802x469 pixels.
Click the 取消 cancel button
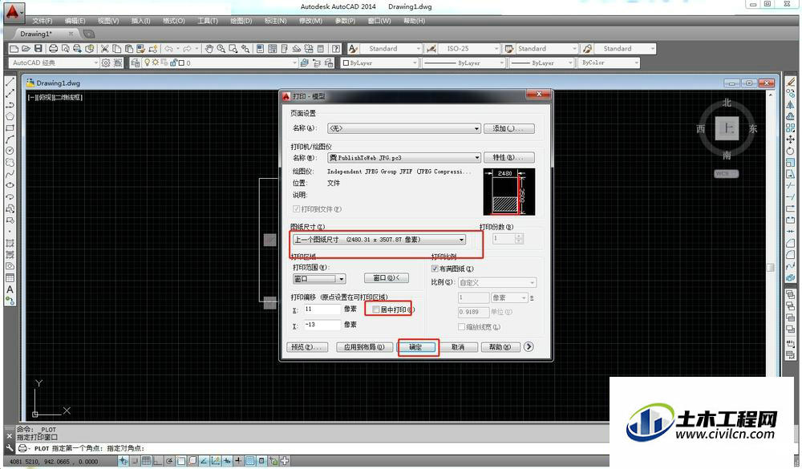[x=458, y=347]
